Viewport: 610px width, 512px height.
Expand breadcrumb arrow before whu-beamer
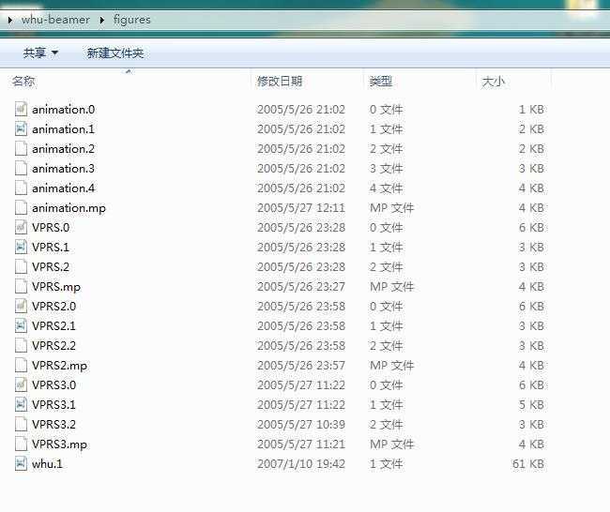tap(10, 20)
